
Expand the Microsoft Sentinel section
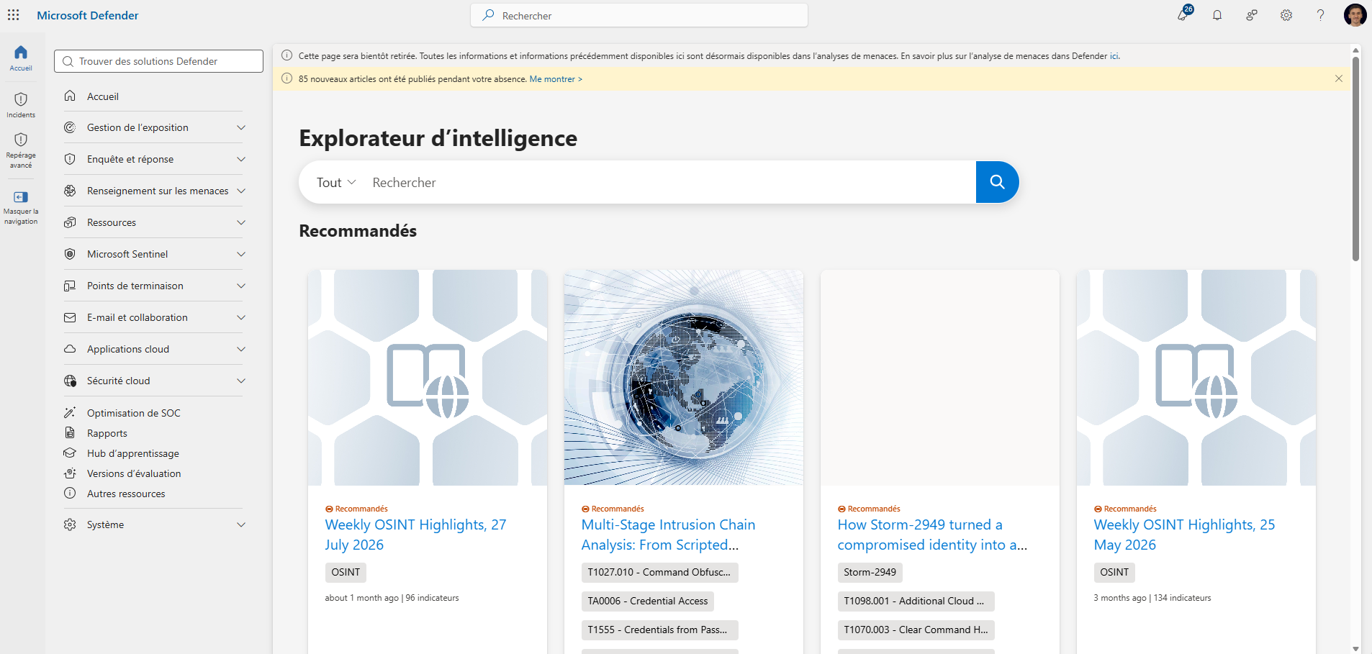click(155, 254)
